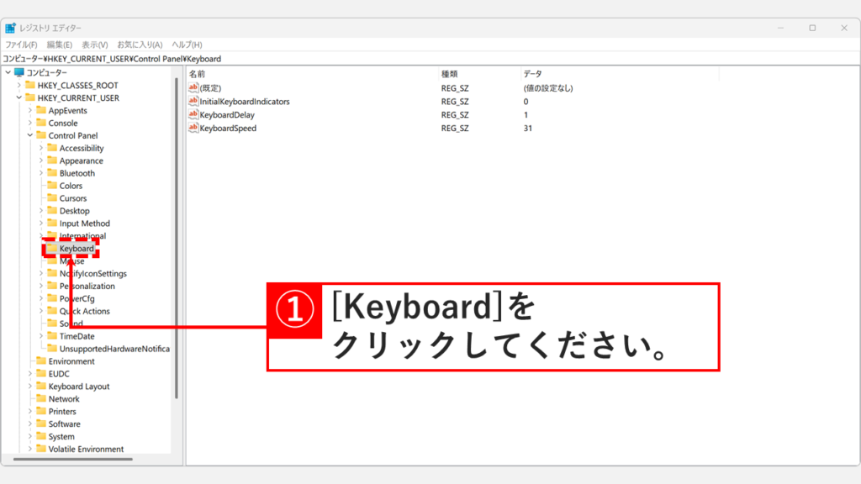Click the KeyboardSpeed string value icon
The height and width of the screenshot is (484, 861).
pos(195,128)
